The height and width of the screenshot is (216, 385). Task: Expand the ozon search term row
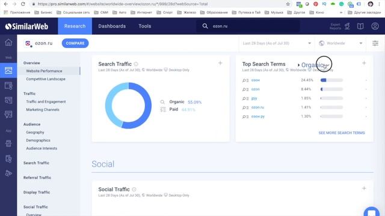coord(366,89)
